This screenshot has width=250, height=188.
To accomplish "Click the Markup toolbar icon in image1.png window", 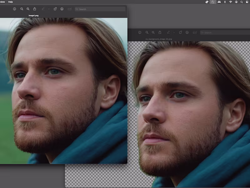I will pyautogui.click(x=62, y=9).
